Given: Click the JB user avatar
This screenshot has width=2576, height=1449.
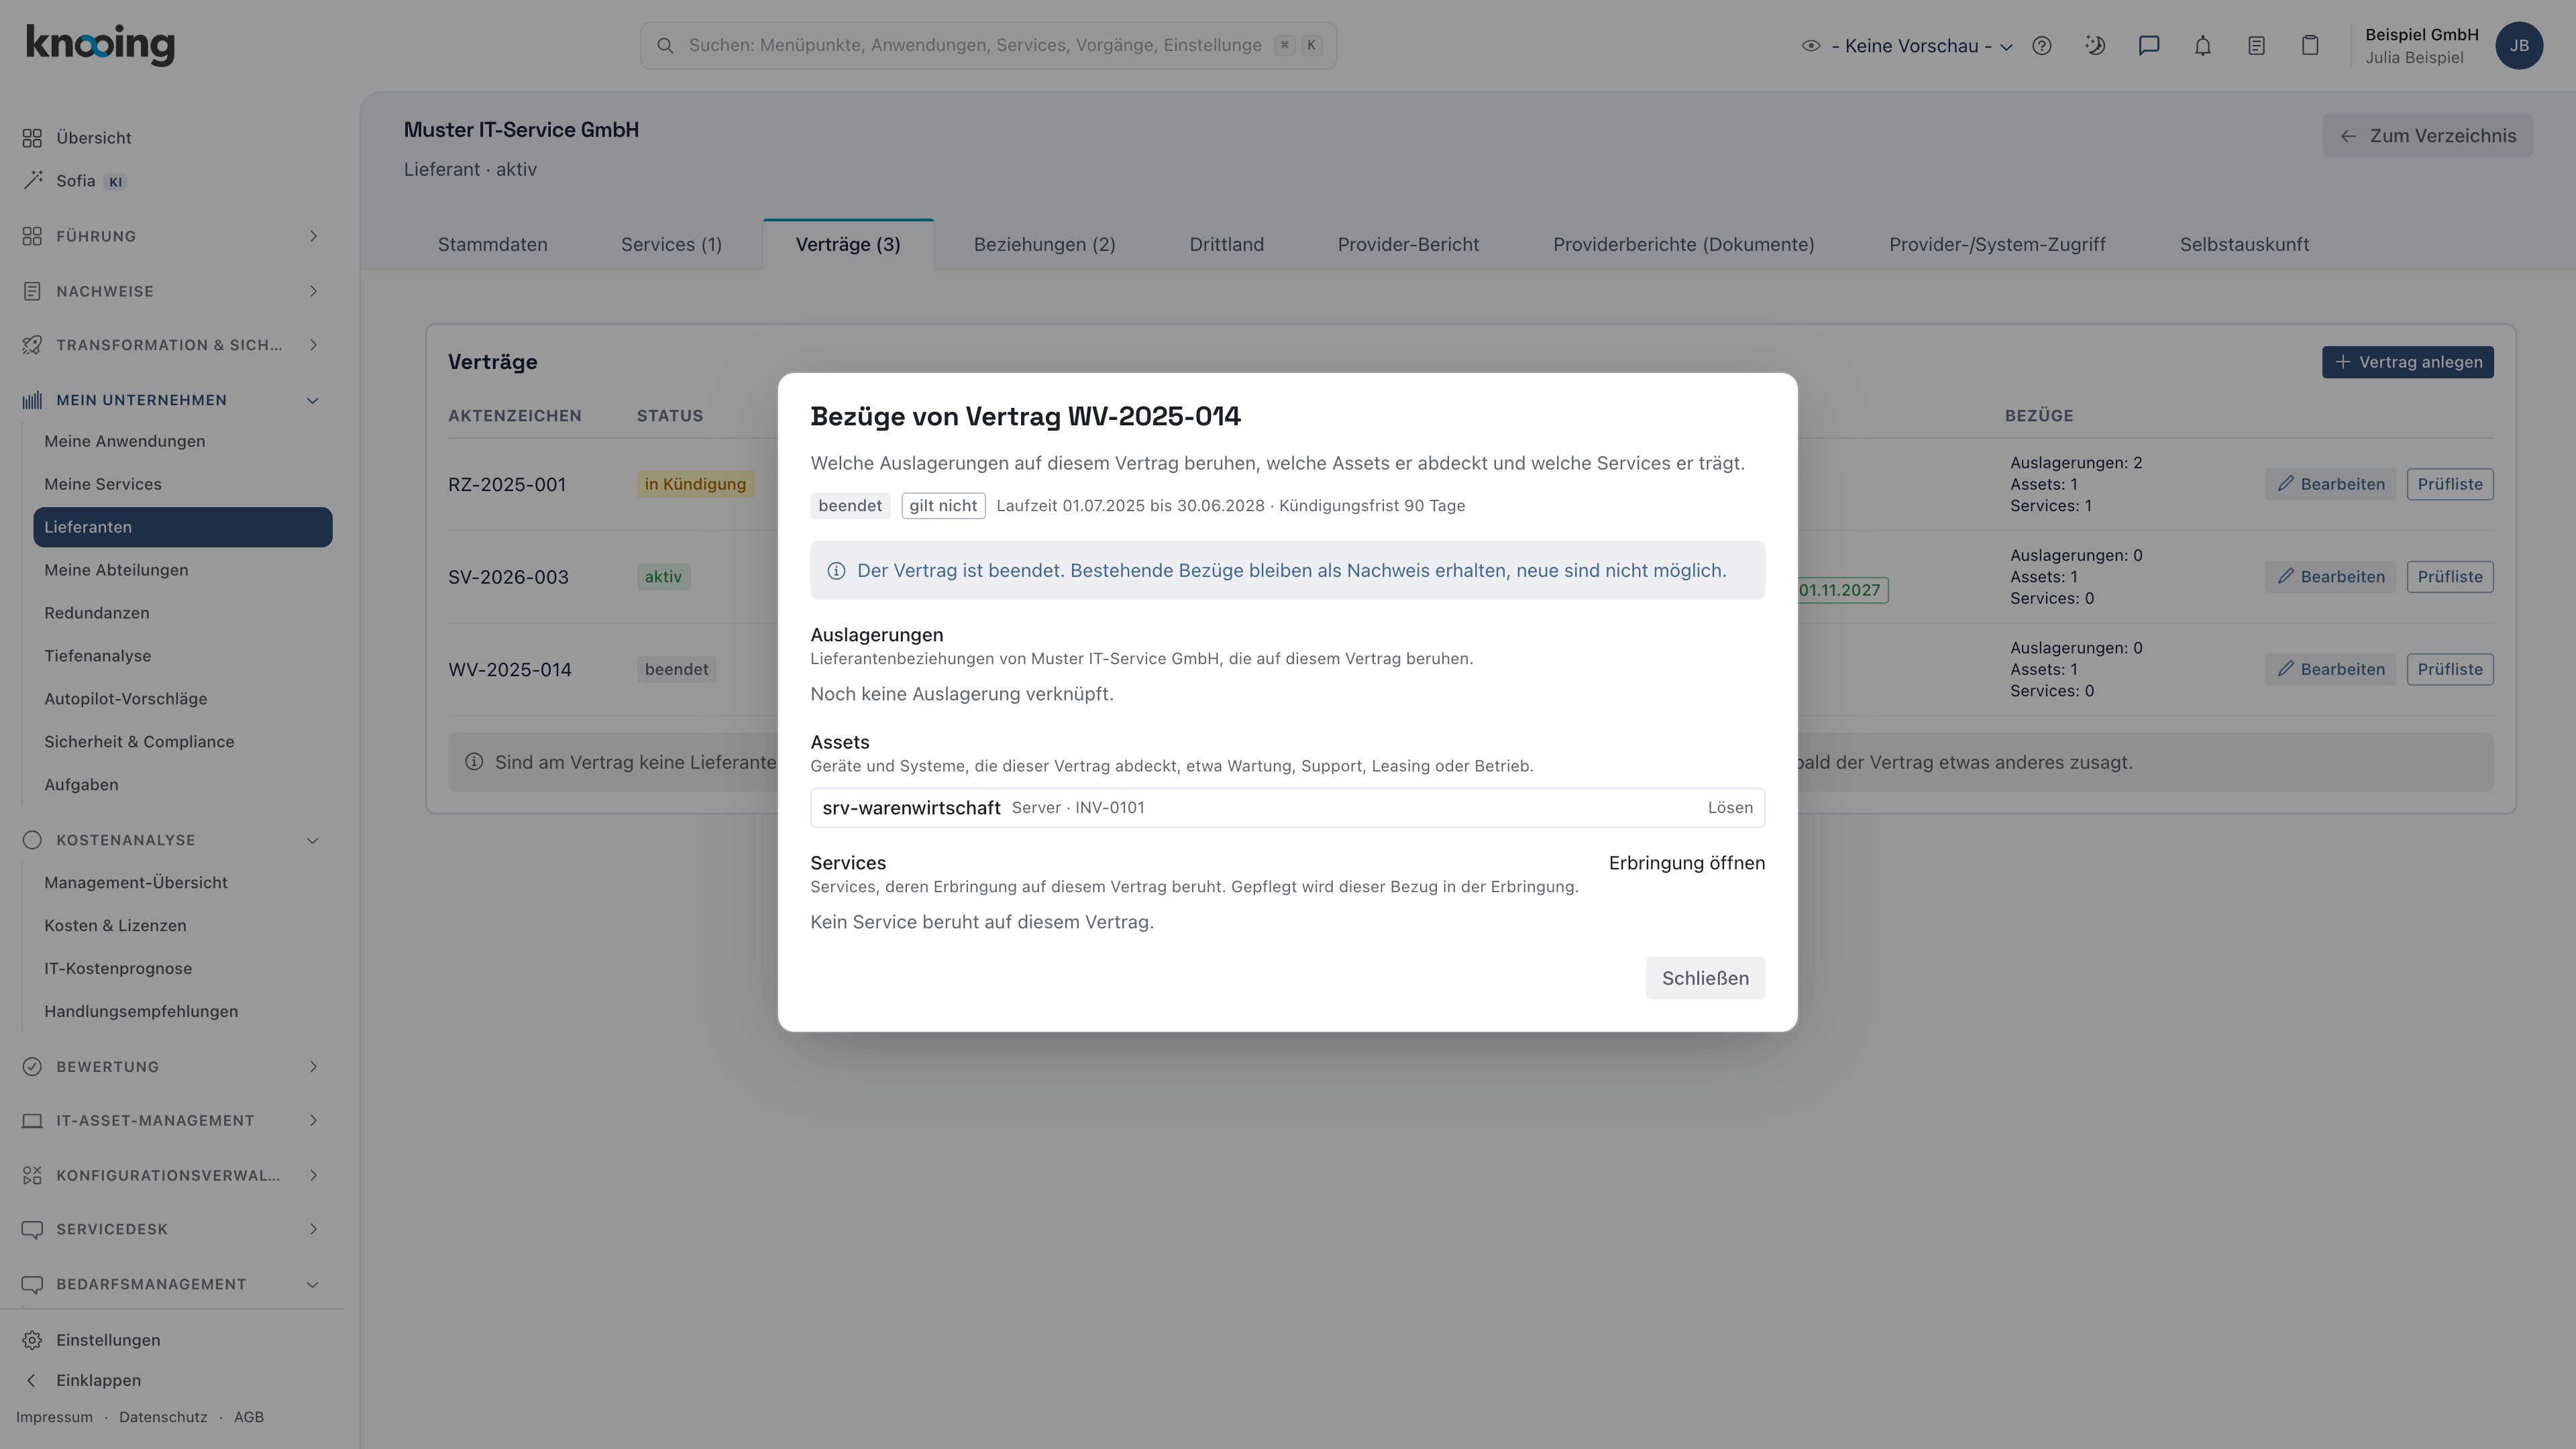Looking at the screenshot, I should (x=2519, y=46).
